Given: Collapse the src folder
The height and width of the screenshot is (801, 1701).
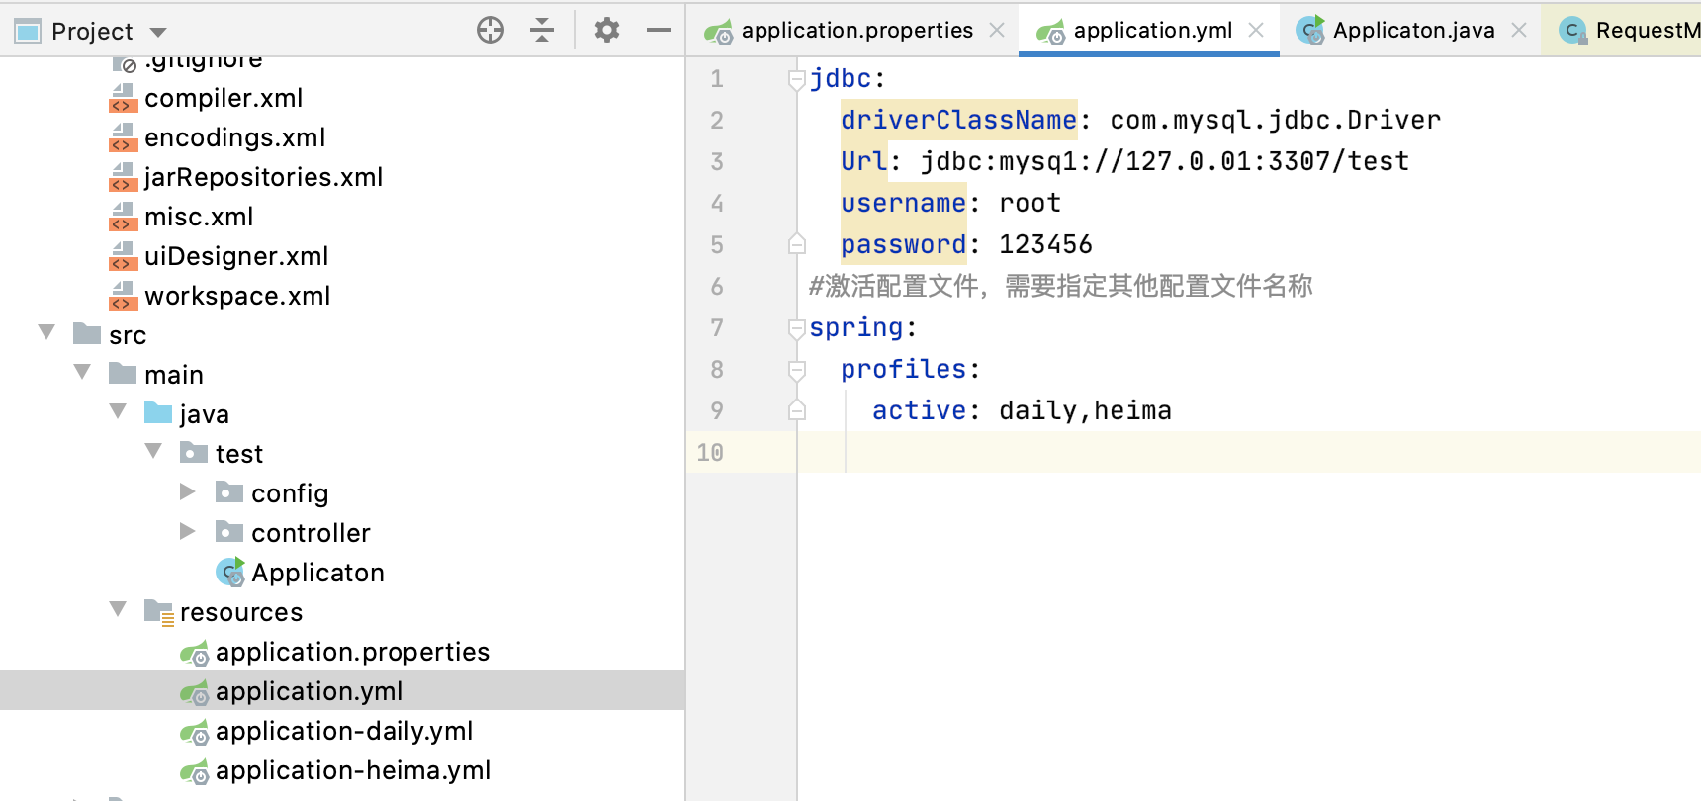Looking at the screenshot, I should pyautogui.click(x=46, y=332).
